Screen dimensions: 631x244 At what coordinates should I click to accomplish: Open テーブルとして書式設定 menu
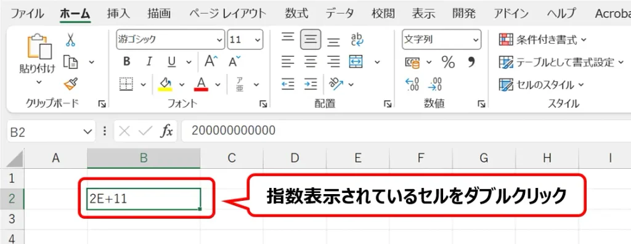point(561,62)
